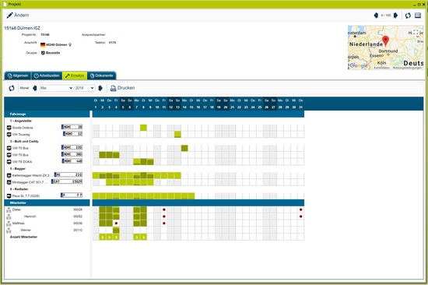Click the license plate badge of Skoda Octavia

[x=72, y=127]
